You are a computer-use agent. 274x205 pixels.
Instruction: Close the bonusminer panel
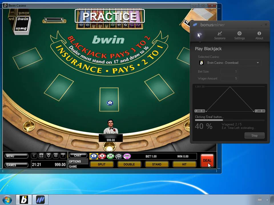(x=266, y=25)
